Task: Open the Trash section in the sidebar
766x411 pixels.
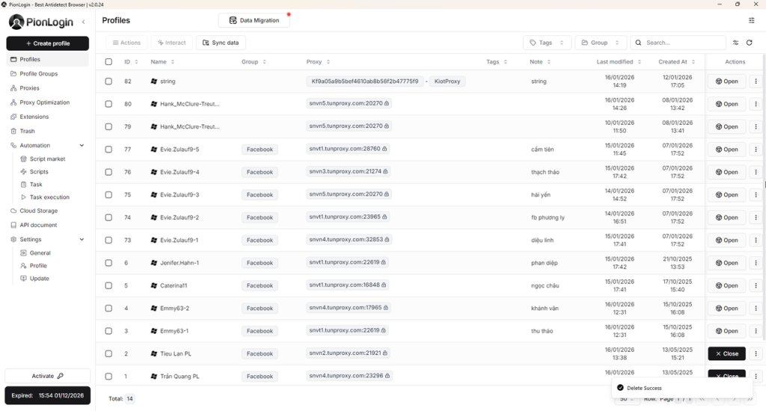Action: point(27,131)
